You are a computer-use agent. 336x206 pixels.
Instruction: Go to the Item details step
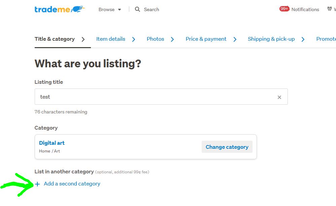[x=110, y=39]
